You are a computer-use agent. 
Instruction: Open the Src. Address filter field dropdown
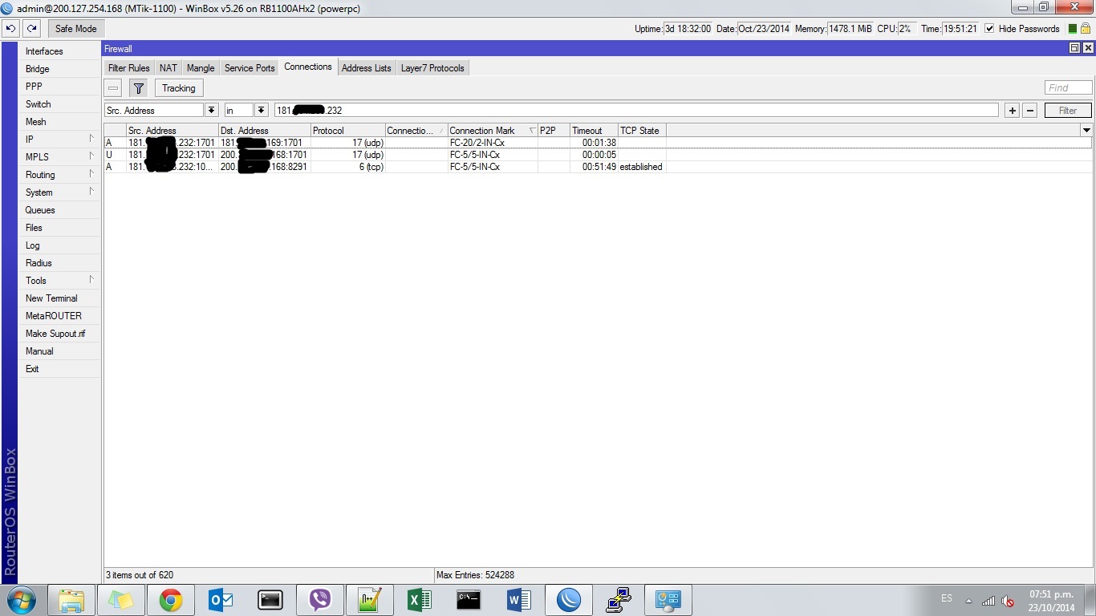pos(212,111)
